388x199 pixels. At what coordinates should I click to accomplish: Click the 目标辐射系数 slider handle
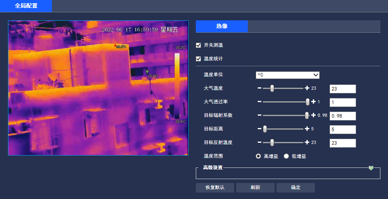point(307,115)
